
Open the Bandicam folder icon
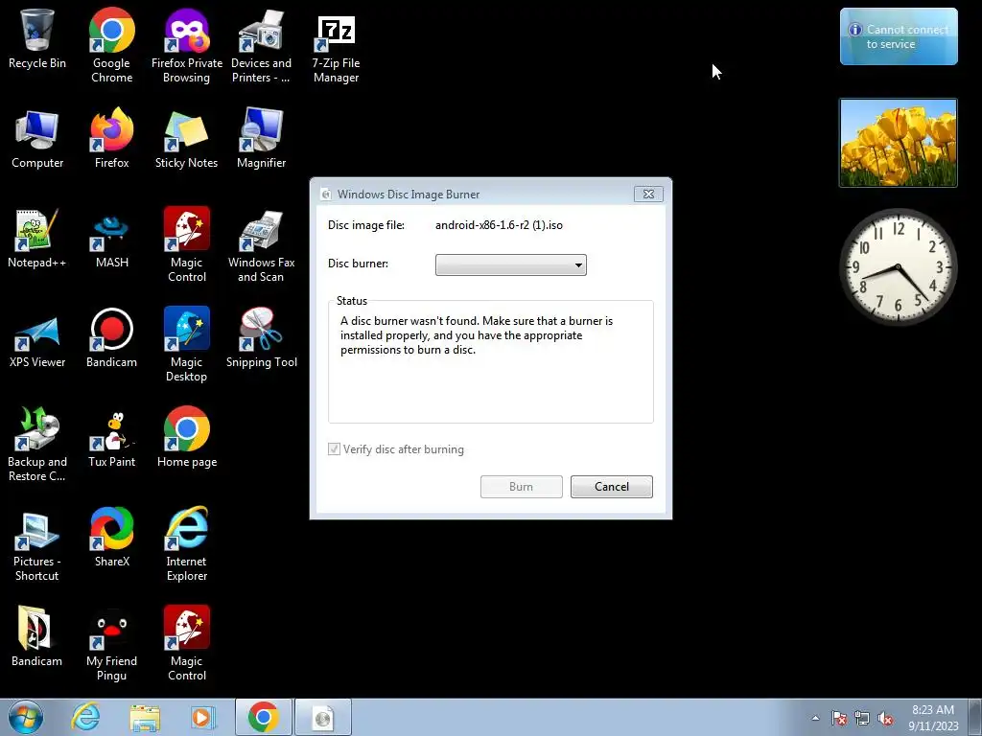[37, 636]
